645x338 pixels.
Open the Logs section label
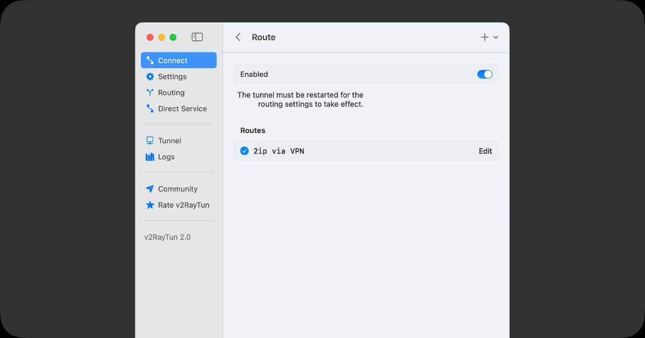[x=166, y=157]
